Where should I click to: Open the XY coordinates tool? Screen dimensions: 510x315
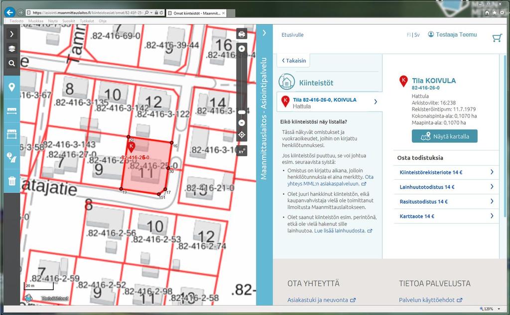[x=242, y=151]
